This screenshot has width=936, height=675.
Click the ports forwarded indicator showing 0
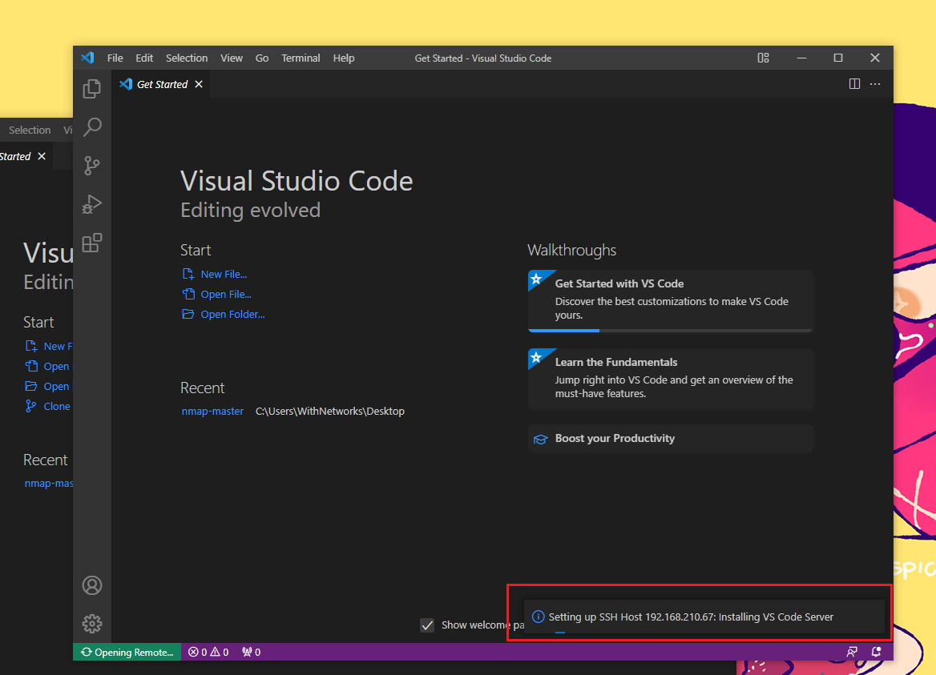point(252,652)
